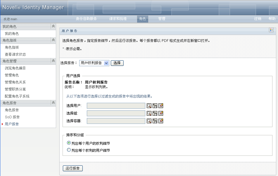Switch to the 角色 tab
Image resolution: width=278 pixels, height=176 pixels.
point(143,19)
